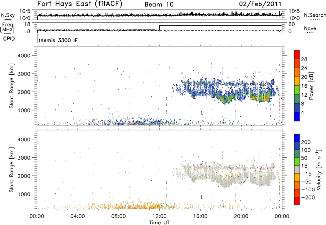Screen dimensions: 326x225
Task: Click the '16' label on power colorbar
Action: [x=304, y=86]
